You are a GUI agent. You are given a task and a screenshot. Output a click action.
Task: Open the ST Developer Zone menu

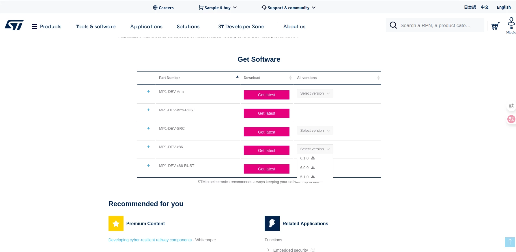tap(241, 27)
